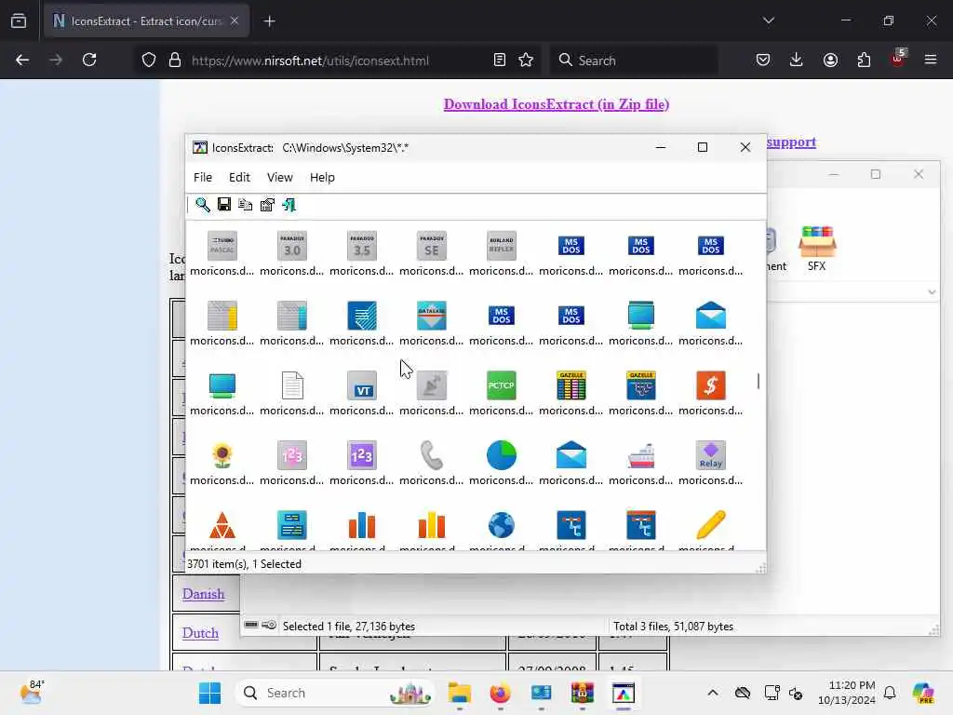Select the Dataease icon in the list

tap(432, 316)
